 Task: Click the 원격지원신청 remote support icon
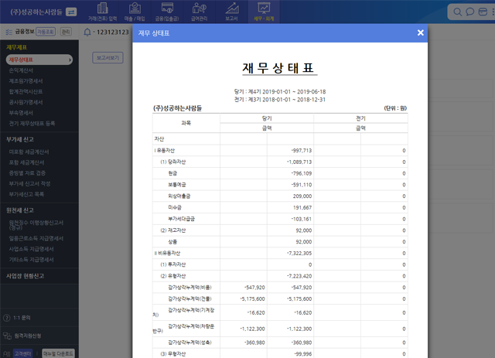[x=7, y=336]
